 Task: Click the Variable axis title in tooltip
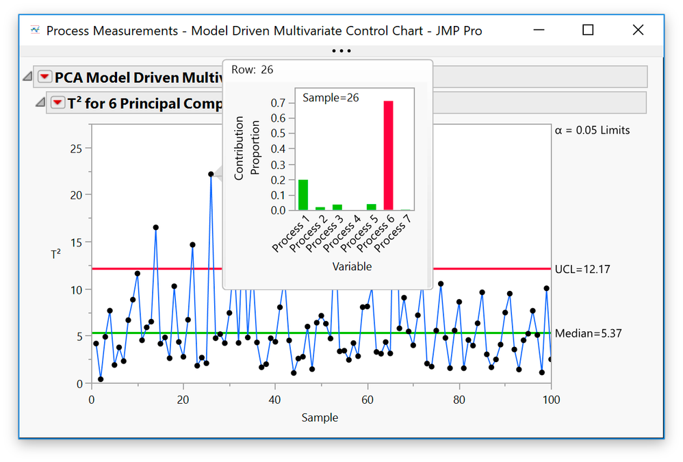pos(352,266)
